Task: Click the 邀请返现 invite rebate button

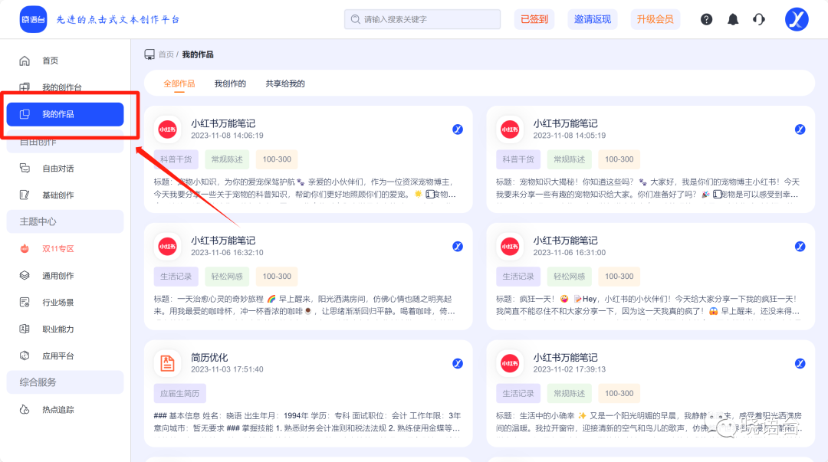Action: [592, 19]
